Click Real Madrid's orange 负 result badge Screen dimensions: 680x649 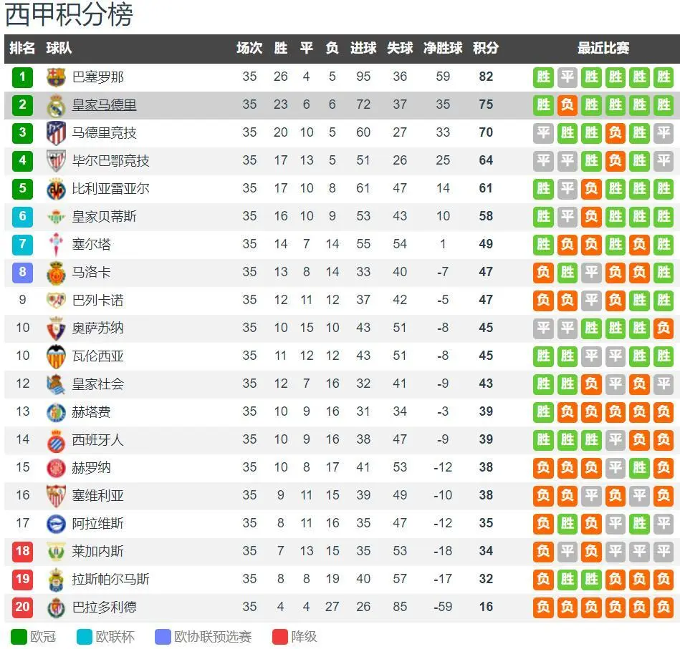click(568, 104)
